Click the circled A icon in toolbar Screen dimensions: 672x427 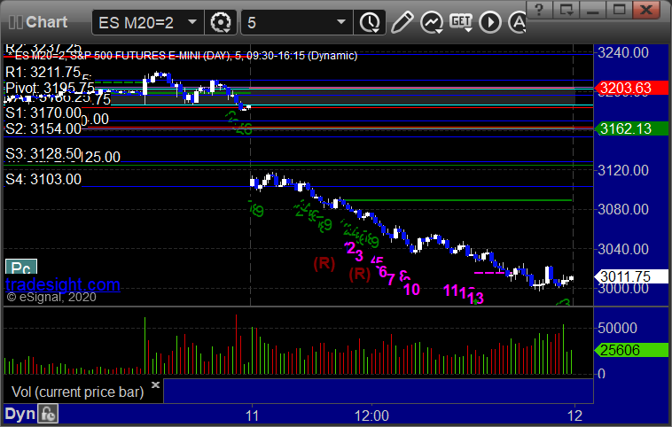517,22
